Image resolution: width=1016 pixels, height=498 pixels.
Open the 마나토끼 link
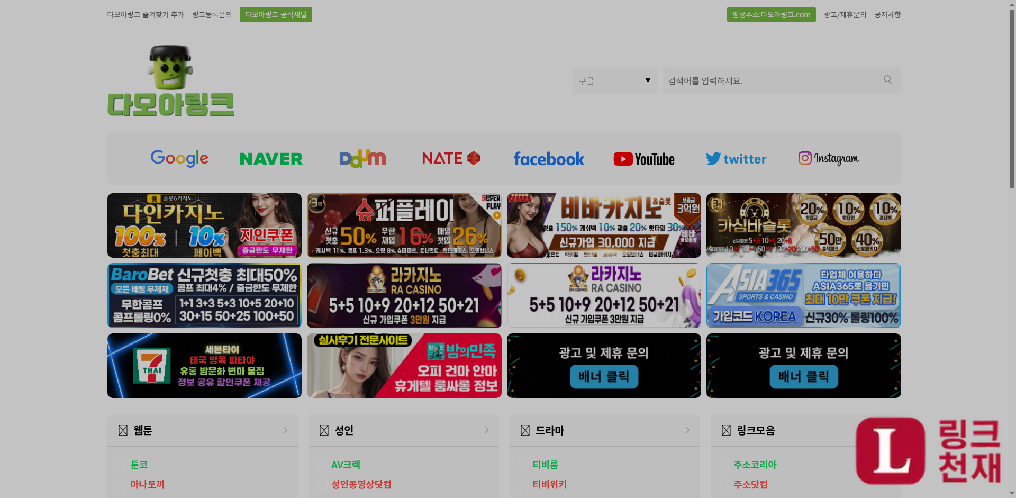coord(147,484)
